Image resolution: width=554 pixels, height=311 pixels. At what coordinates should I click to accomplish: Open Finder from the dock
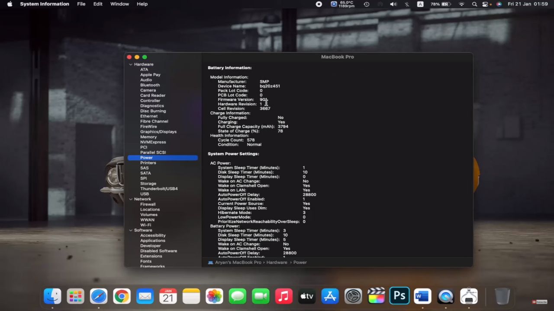tap(53, 296)
